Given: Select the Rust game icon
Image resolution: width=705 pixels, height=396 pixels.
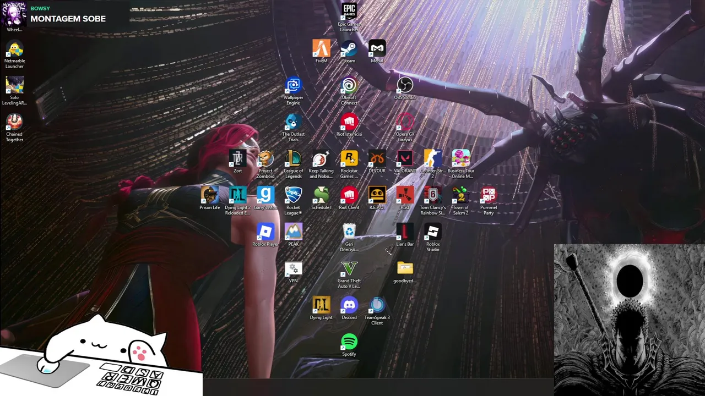Looking at the screenshot, I should click(x=405, y=195).
